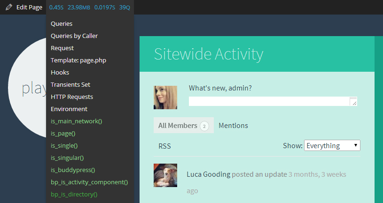This screenshot has width=383, height=203.
Task: Click the Sitewide Activity heading
Action: (x=209, y=54)
